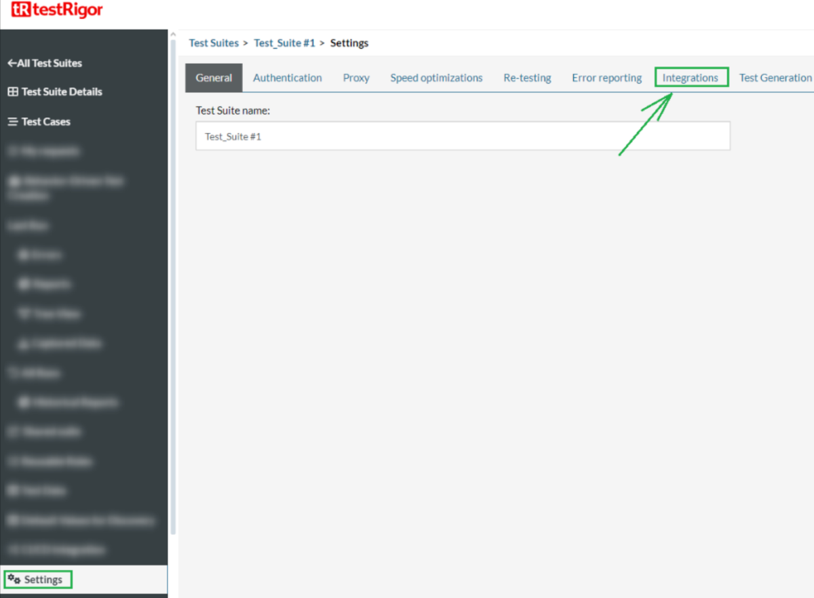Open the Speed optimizations tab
Image resolution: width=814 pixels, height=598 pixels.
click(x=436, y=78)
